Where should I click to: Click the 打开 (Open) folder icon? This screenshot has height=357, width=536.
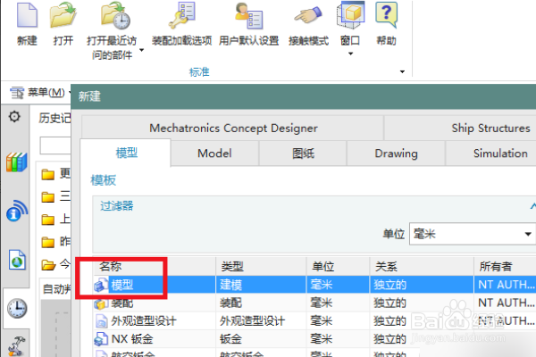click(63, 15)
